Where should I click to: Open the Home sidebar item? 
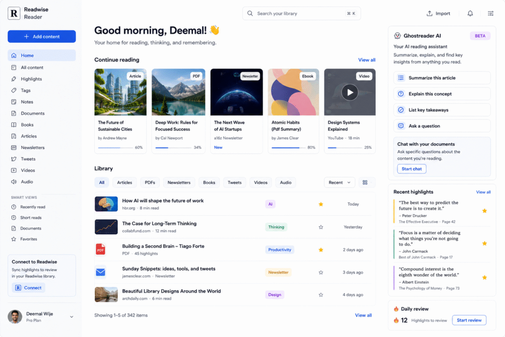tap(42, 55)
